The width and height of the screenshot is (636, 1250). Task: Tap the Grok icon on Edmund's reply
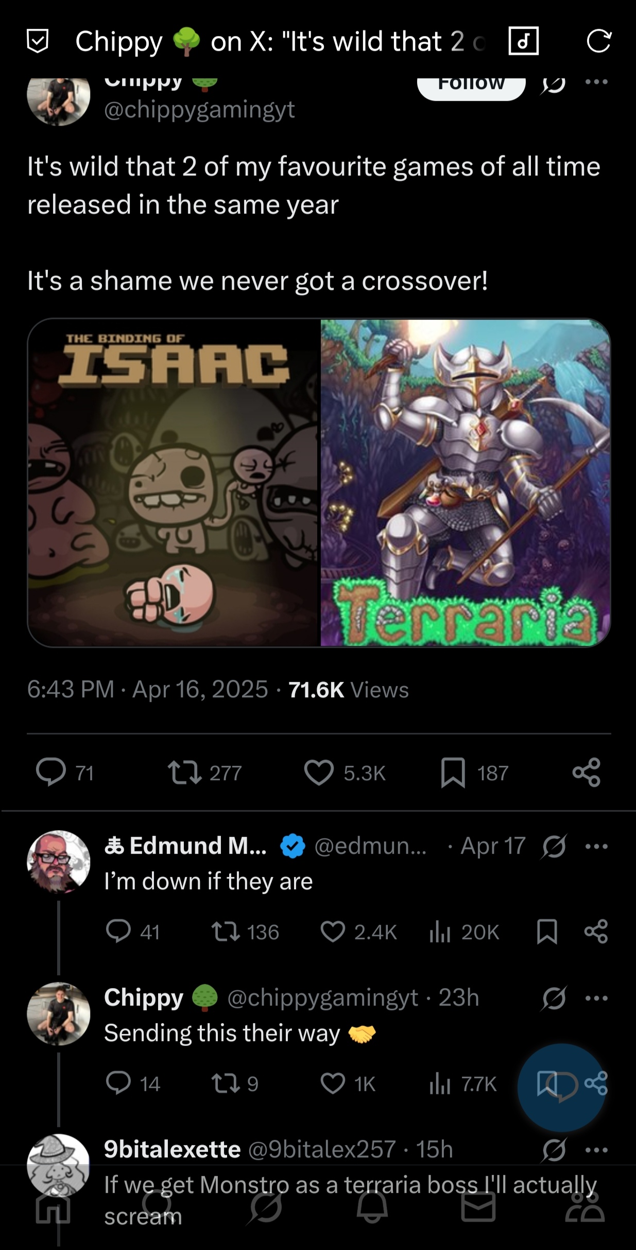point(554,847)
